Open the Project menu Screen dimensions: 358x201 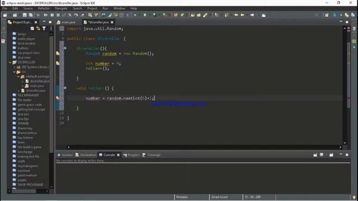point(92,8)
